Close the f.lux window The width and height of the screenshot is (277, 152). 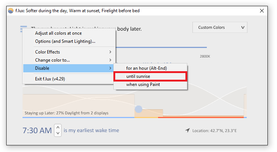pos(262,11)
